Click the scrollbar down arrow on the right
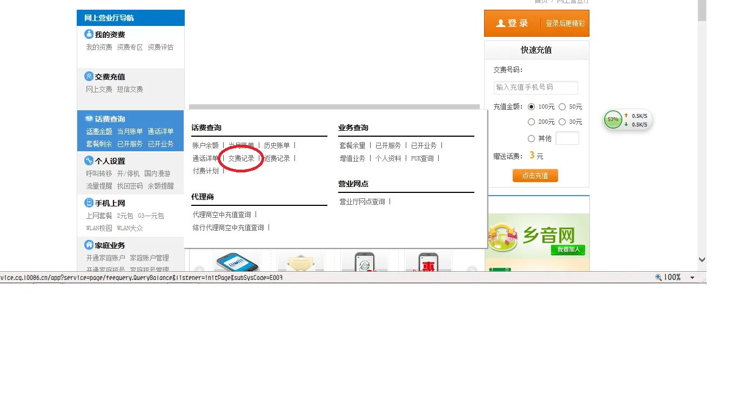 [x=702, y=259]
